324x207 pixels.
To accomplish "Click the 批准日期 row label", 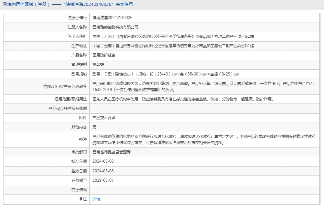I will [79, 161].
